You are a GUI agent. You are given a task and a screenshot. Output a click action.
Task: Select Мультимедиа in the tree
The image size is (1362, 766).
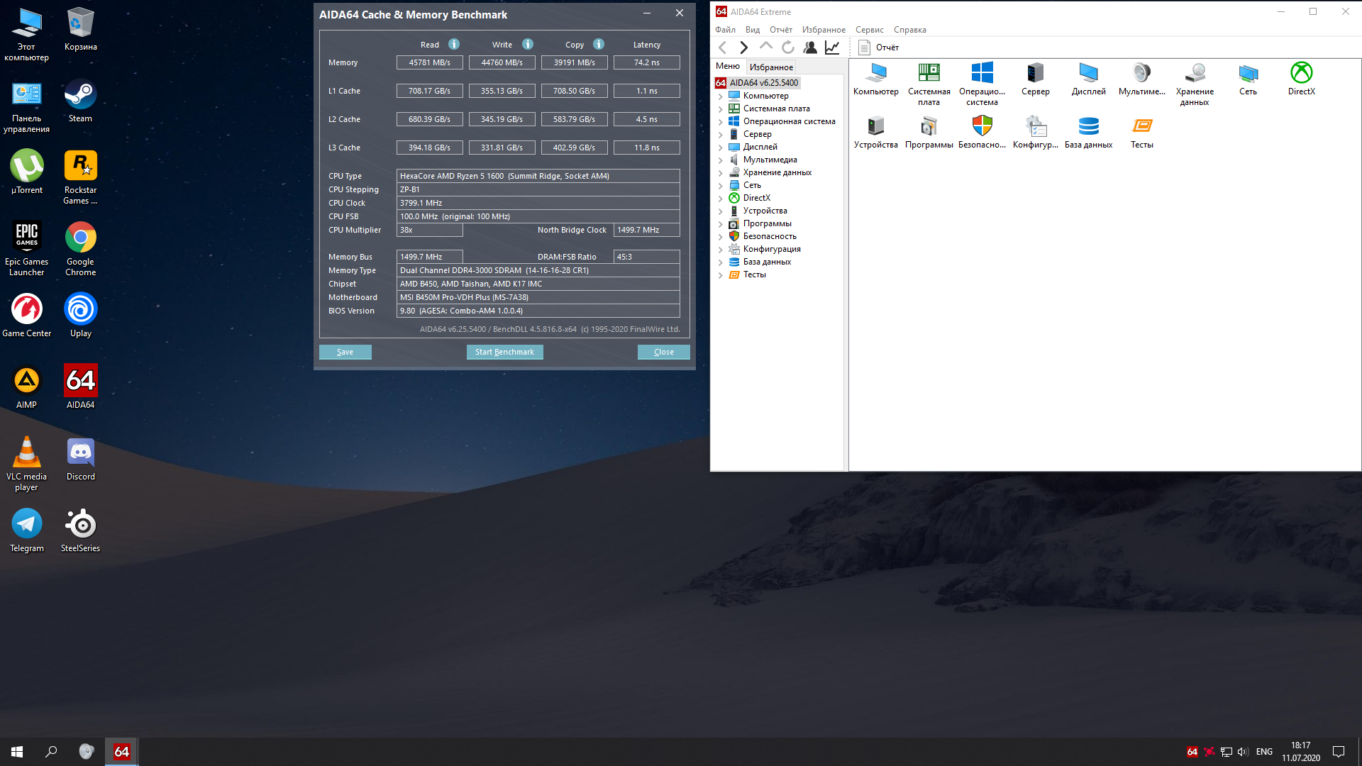pyautogui.click(x=770, y=160)
